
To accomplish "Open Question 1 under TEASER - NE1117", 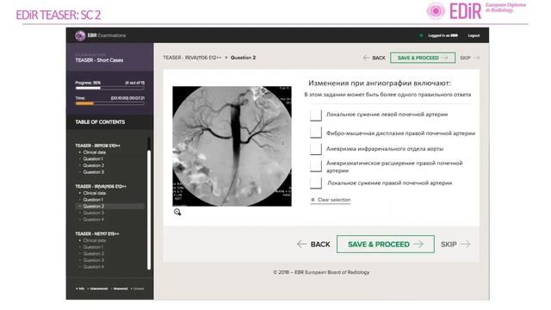I will (93, 247).
